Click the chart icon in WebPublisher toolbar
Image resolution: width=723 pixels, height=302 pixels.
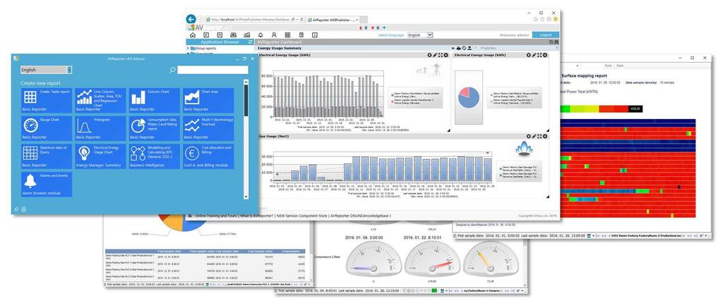point(246,35)
